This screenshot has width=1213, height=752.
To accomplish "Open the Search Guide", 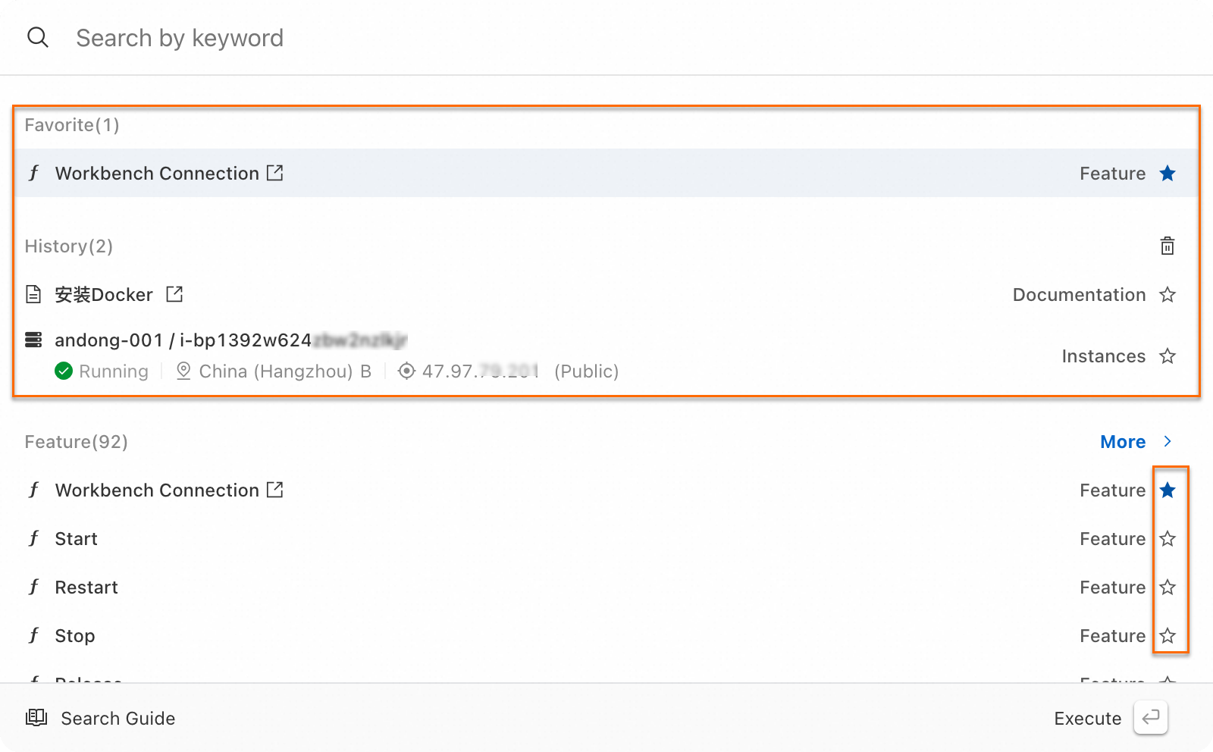I will [118, 718].
